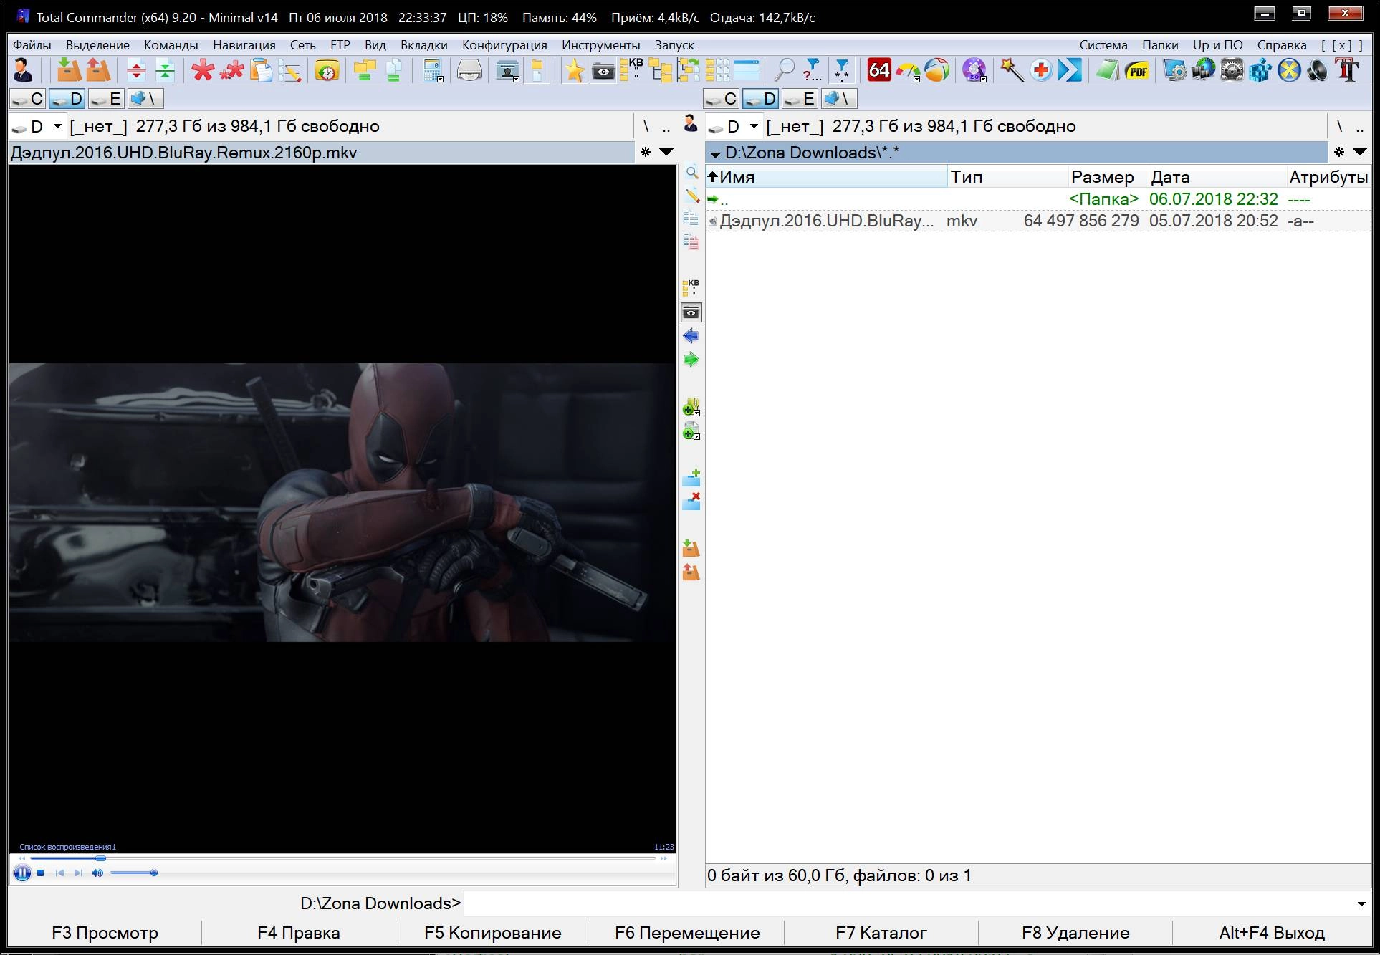
Task: Click F3 Просмотр button
Action: 105,933
